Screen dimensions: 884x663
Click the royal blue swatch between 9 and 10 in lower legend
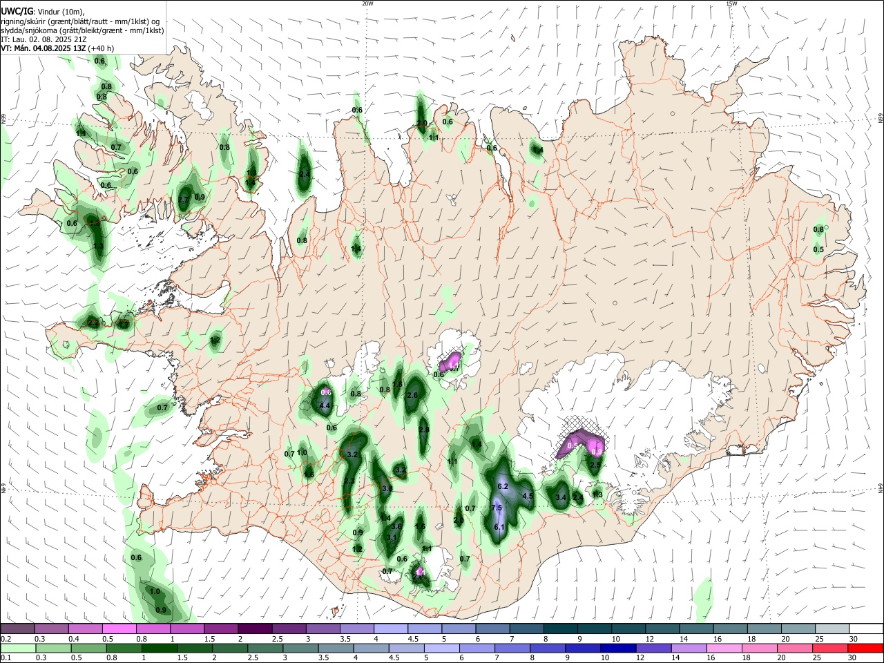(x=583, y=648)
